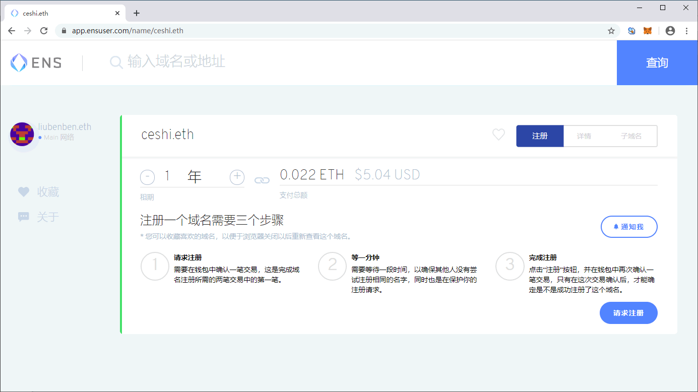Go back in browser
This screenshot has width=698, height=392.
[x=12, y=31]
